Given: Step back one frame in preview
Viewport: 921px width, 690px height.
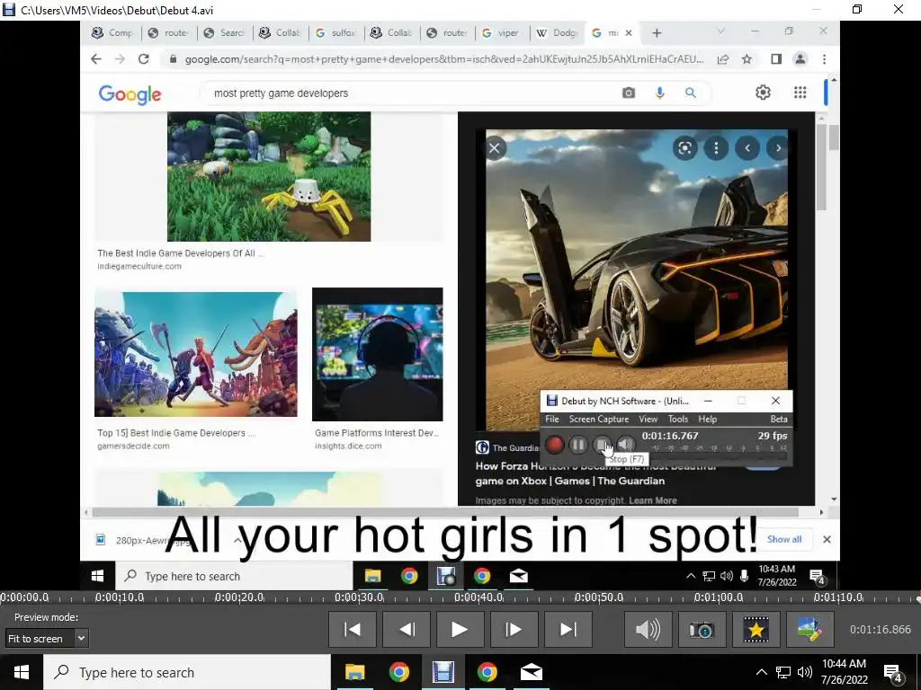Looking at the screenshot, I should tap(407, 630).
